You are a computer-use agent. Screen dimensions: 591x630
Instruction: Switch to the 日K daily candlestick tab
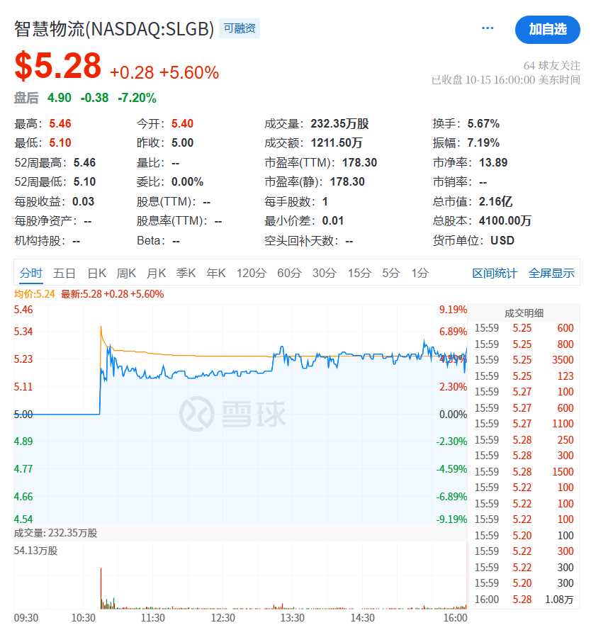coord(96,273)
